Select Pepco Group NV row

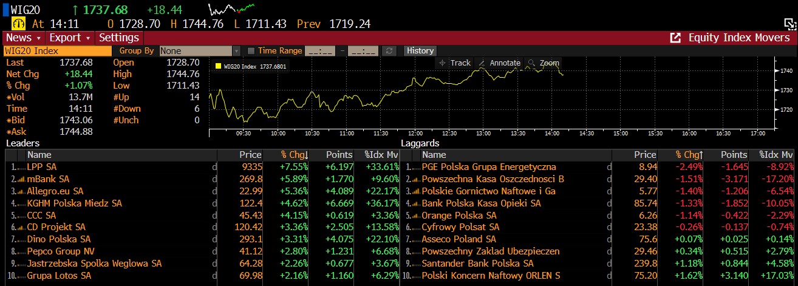pos(203,251)
